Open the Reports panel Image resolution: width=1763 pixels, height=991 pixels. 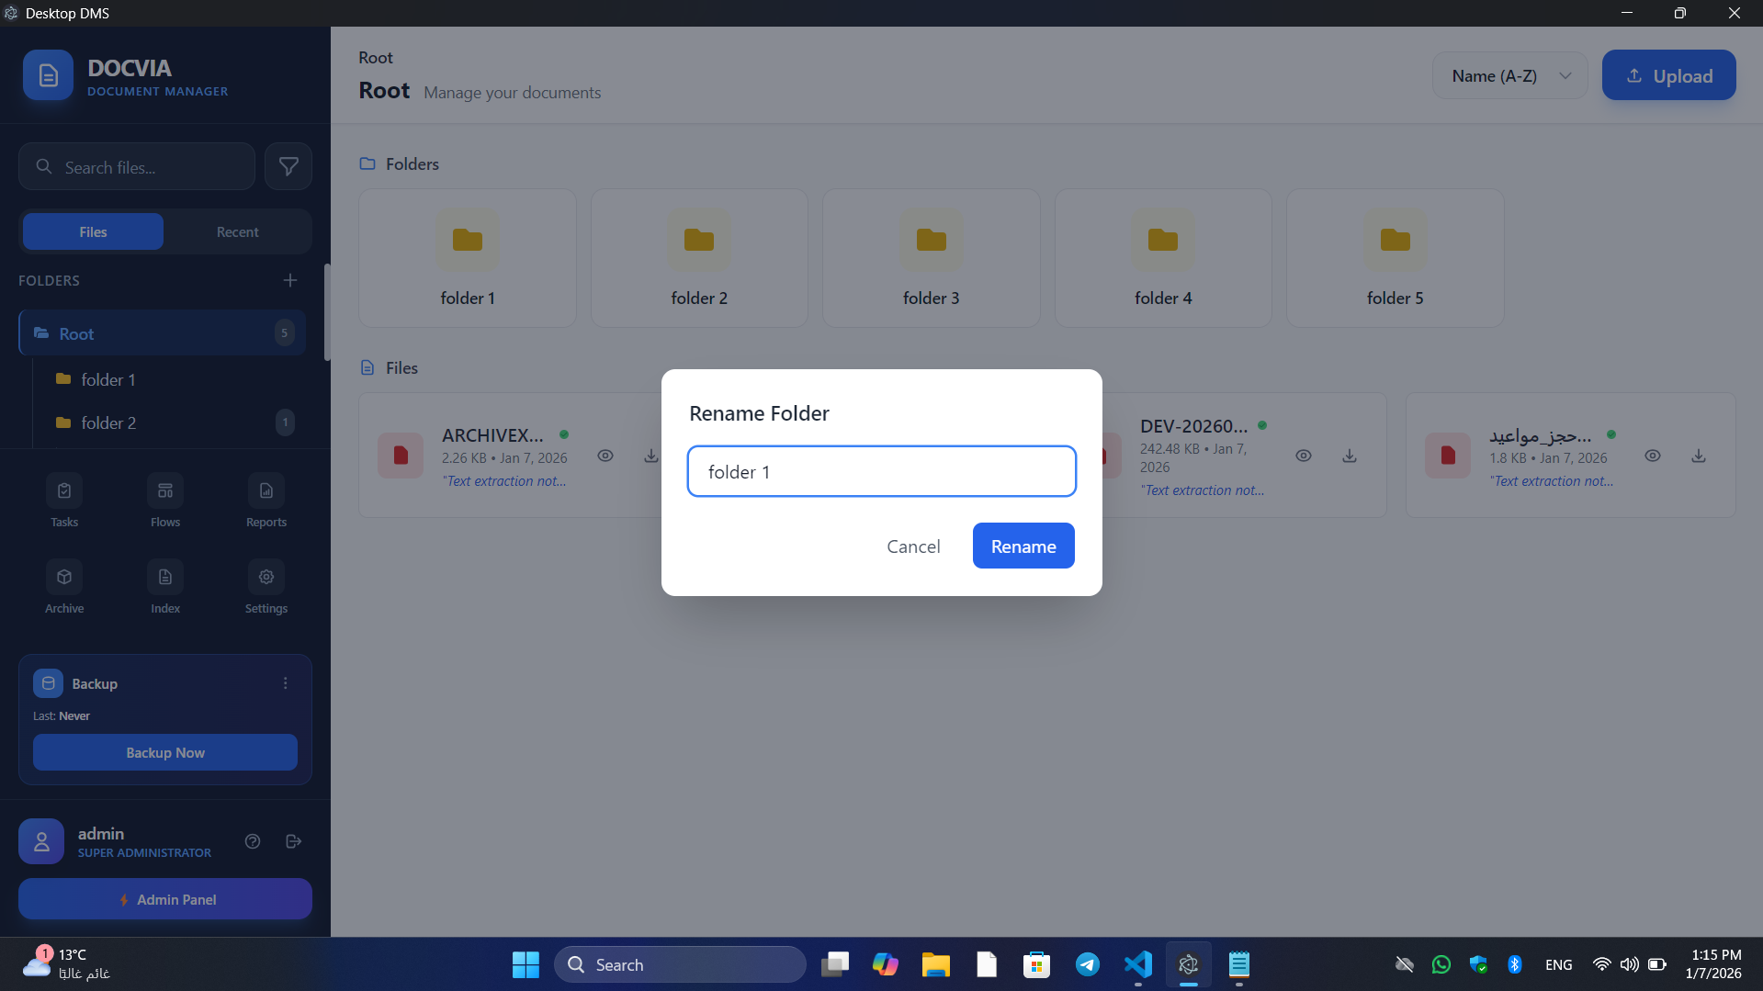(266, 501)
